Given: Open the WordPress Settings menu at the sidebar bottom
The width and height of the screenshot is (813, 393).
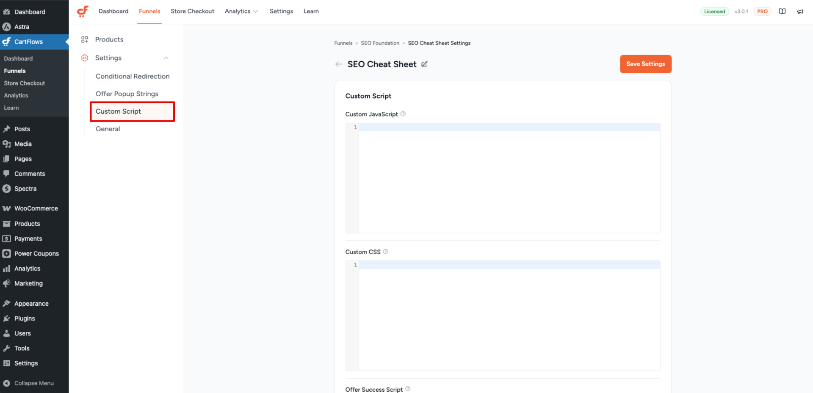Looking at the screenshot, I should [x=34, y=363].
